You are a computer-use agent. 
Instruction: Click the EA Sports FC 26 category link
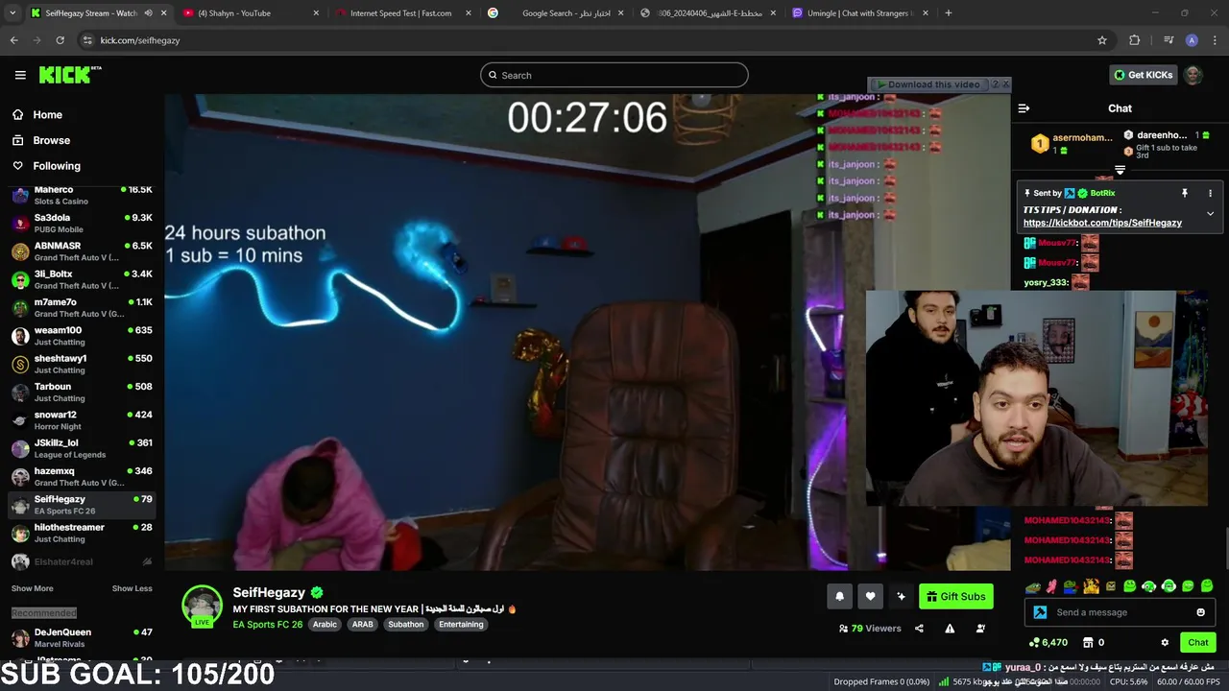coord(268,625)
